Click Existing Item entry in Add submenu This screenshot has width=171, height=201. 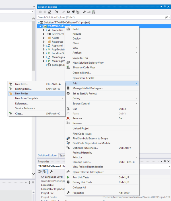[x=36, y=89]
